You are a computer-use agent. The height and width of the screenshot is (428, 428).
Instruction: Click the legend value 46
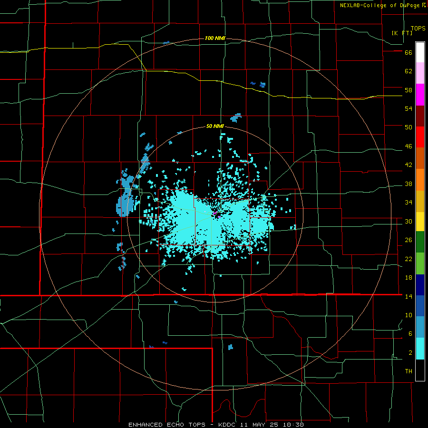pyautogui.click(x=409, y=146)
